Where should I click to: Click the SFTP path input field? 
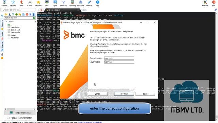18,18
